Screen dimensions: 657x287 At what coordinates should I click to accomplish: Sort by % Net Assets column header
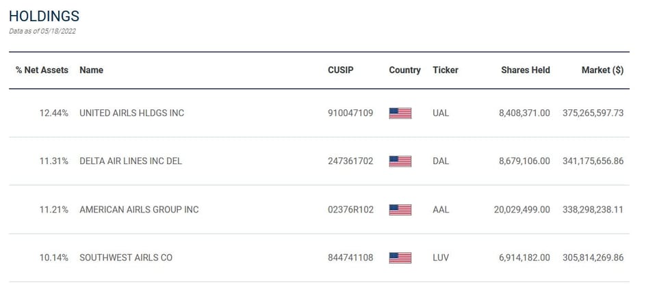click(x=42, y=70)
